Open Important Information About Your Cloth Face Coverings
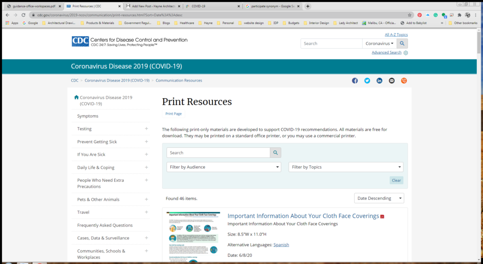This screenshot has height=264, width=483. click(x=303, y=216)
